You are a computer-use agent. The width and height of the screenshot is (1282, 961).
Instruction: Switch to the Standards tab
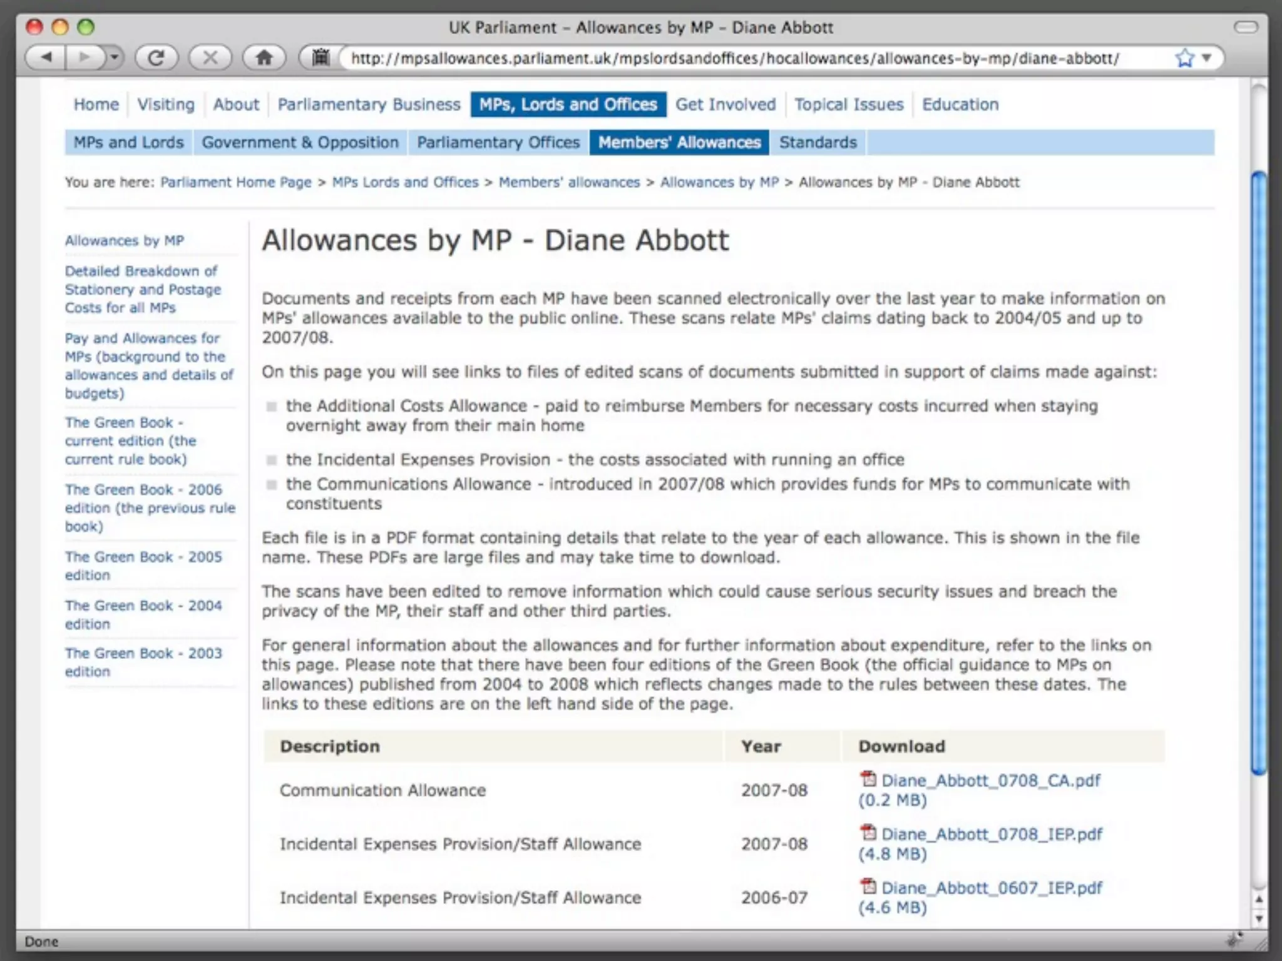click(818, 143)
